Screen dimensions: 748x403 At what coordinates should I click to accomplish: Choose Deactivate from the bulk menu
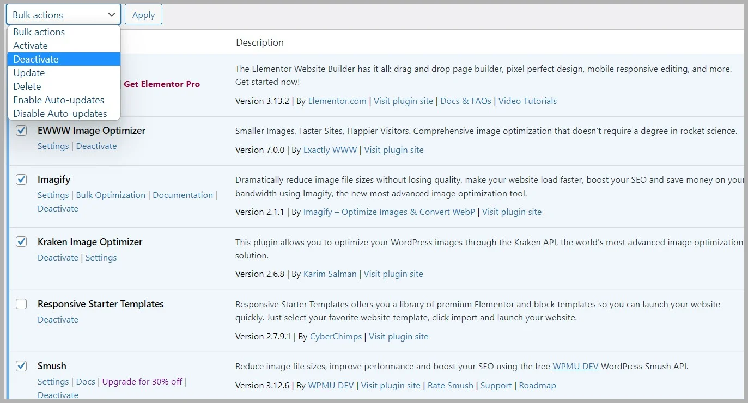64,59
